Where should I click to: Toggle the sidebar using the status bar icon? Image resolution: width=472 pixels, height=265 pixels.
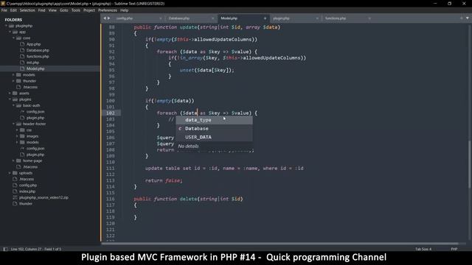[5, 249]
